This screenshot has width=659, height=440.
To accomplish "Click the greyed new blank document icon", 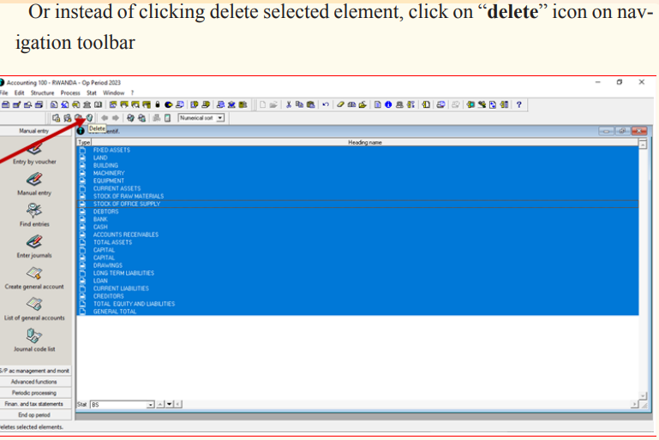I will click(263, 104).
